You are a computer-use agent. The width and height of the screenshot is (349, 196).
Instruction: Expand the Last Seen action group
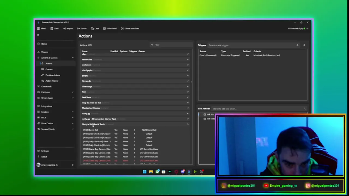pyautogui.click(x=136, y=97)
